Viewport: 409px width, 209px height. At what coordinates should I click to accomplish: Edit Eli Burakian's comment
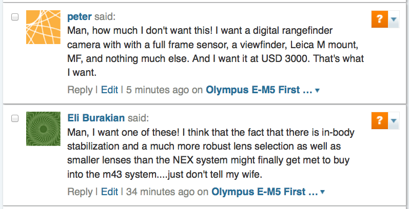109,192
